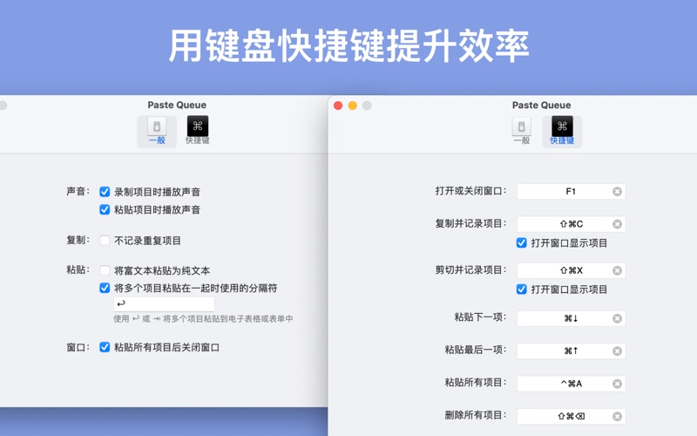Minimize the right Paste Queue window with yellow button

tap(353, 106)
